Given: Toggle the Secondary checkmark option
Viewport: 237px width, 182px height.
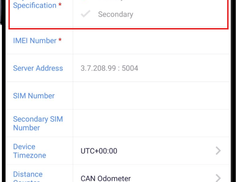Looking at the screenshot, I should [85, 15].
